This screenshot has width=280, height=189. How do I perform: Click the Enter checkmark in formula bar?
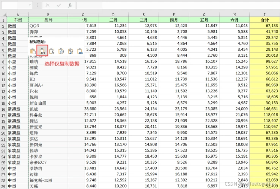coord(58,5)
